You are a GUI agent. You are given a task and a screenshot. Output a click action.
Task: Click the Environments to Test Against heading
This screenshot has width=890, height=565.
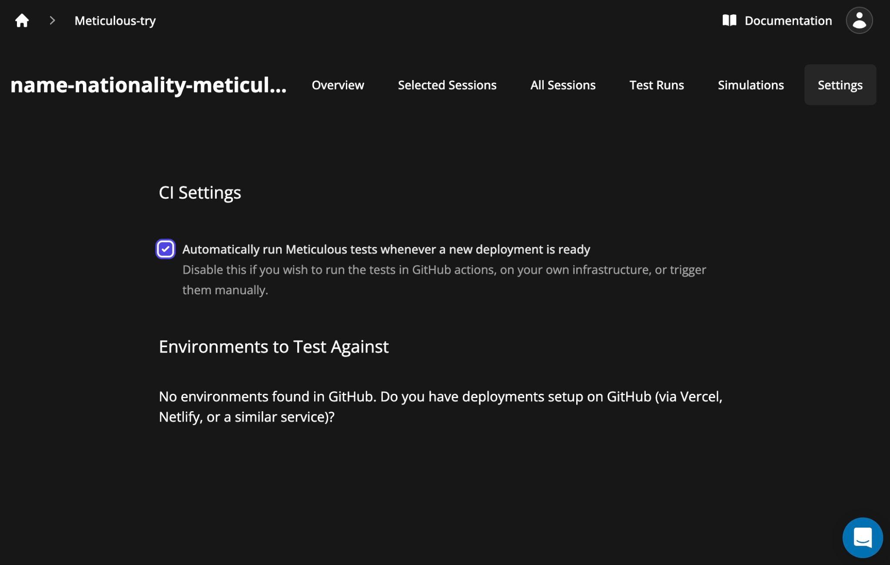274,347
